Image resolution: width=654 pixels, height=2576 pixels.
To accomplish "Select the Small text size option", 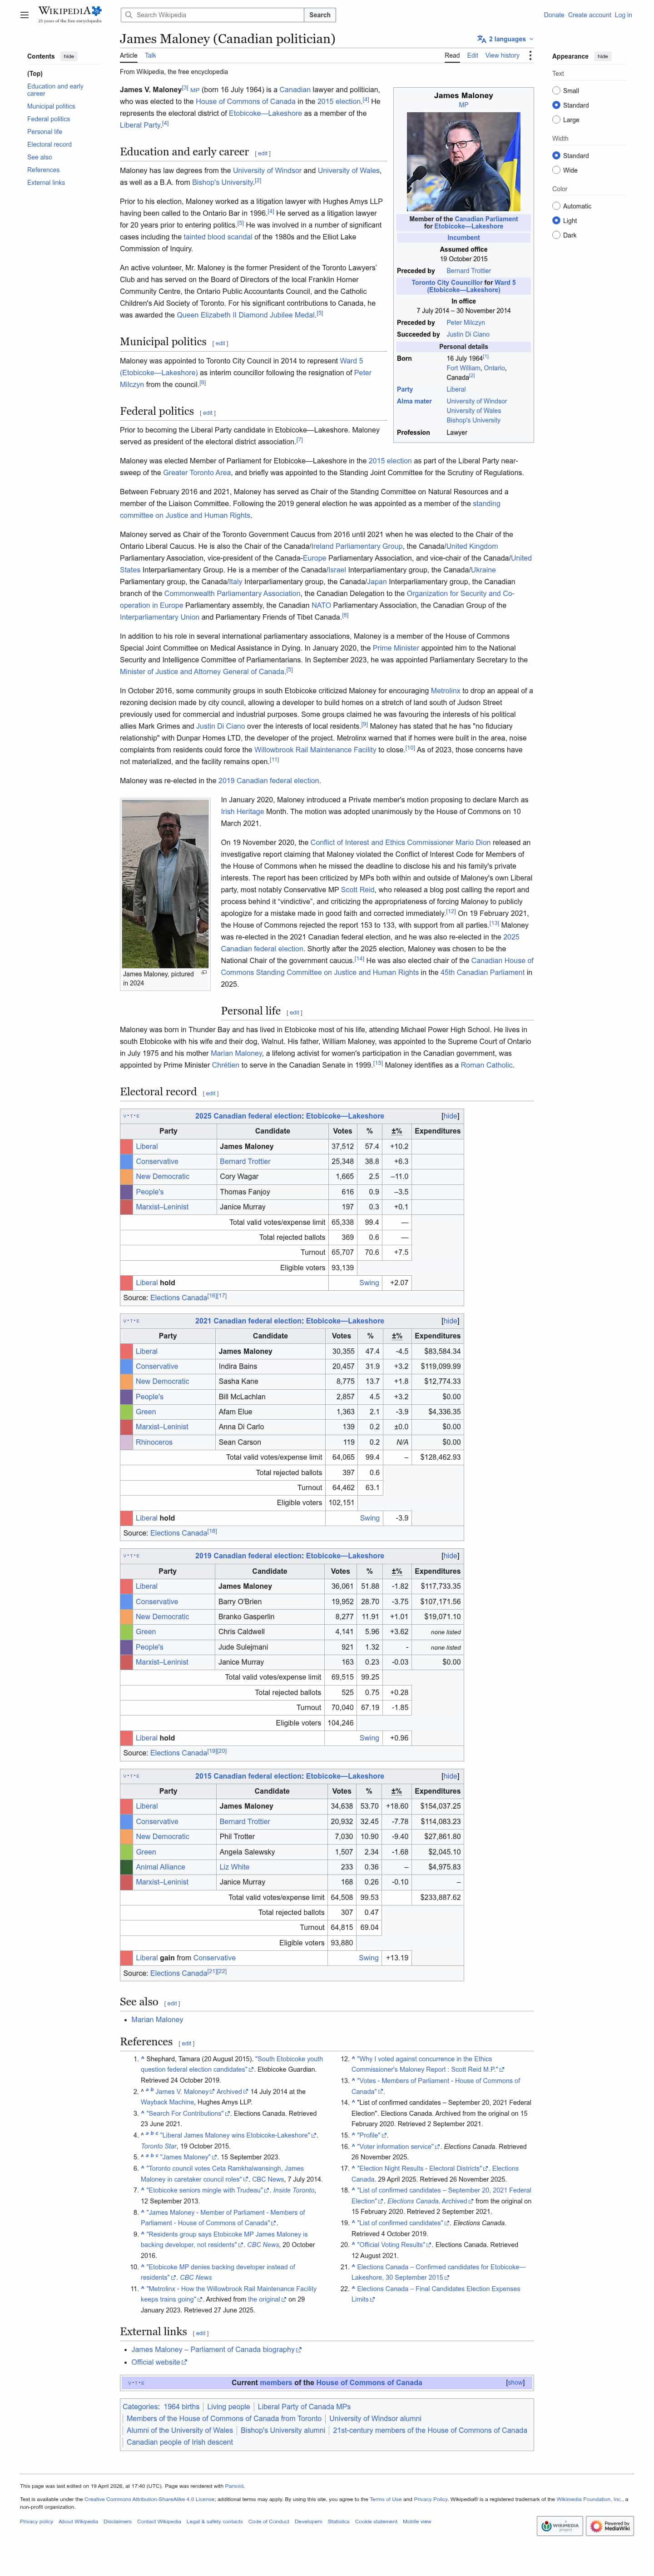I will (556, 91).
